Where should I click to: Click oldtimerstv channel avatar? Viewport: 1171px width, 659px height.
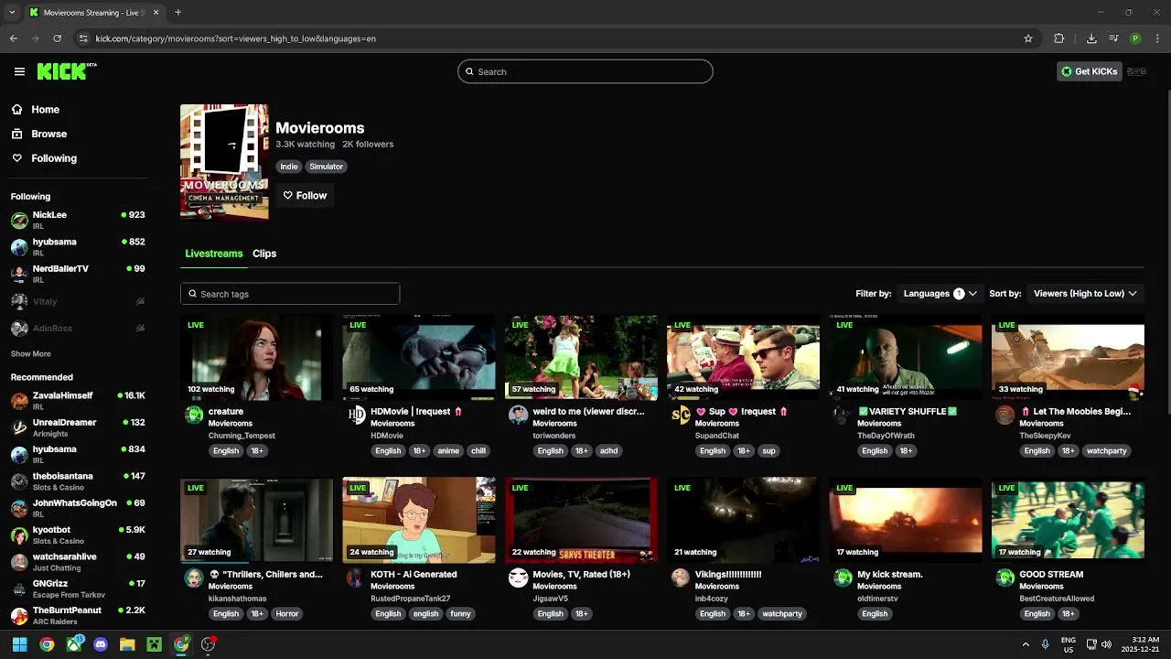pyautogui.click(x=843, y=578)
